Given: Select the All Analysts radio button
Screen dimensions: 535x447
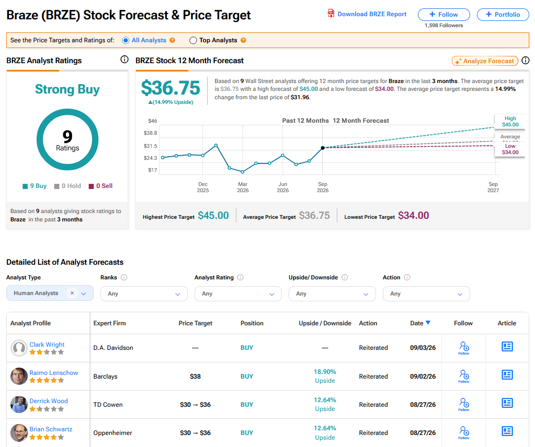Looking at the screenshot, I should pos(126,41).
